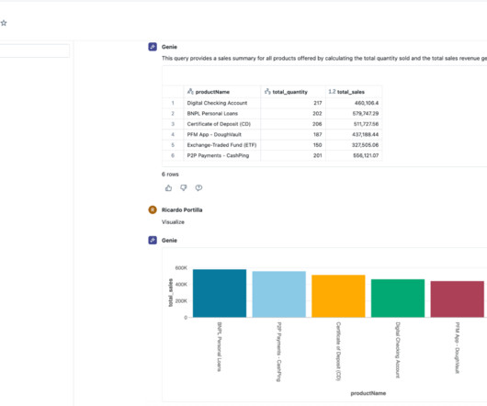Click the green Digital Checking Account bar

tap(398, 299)
